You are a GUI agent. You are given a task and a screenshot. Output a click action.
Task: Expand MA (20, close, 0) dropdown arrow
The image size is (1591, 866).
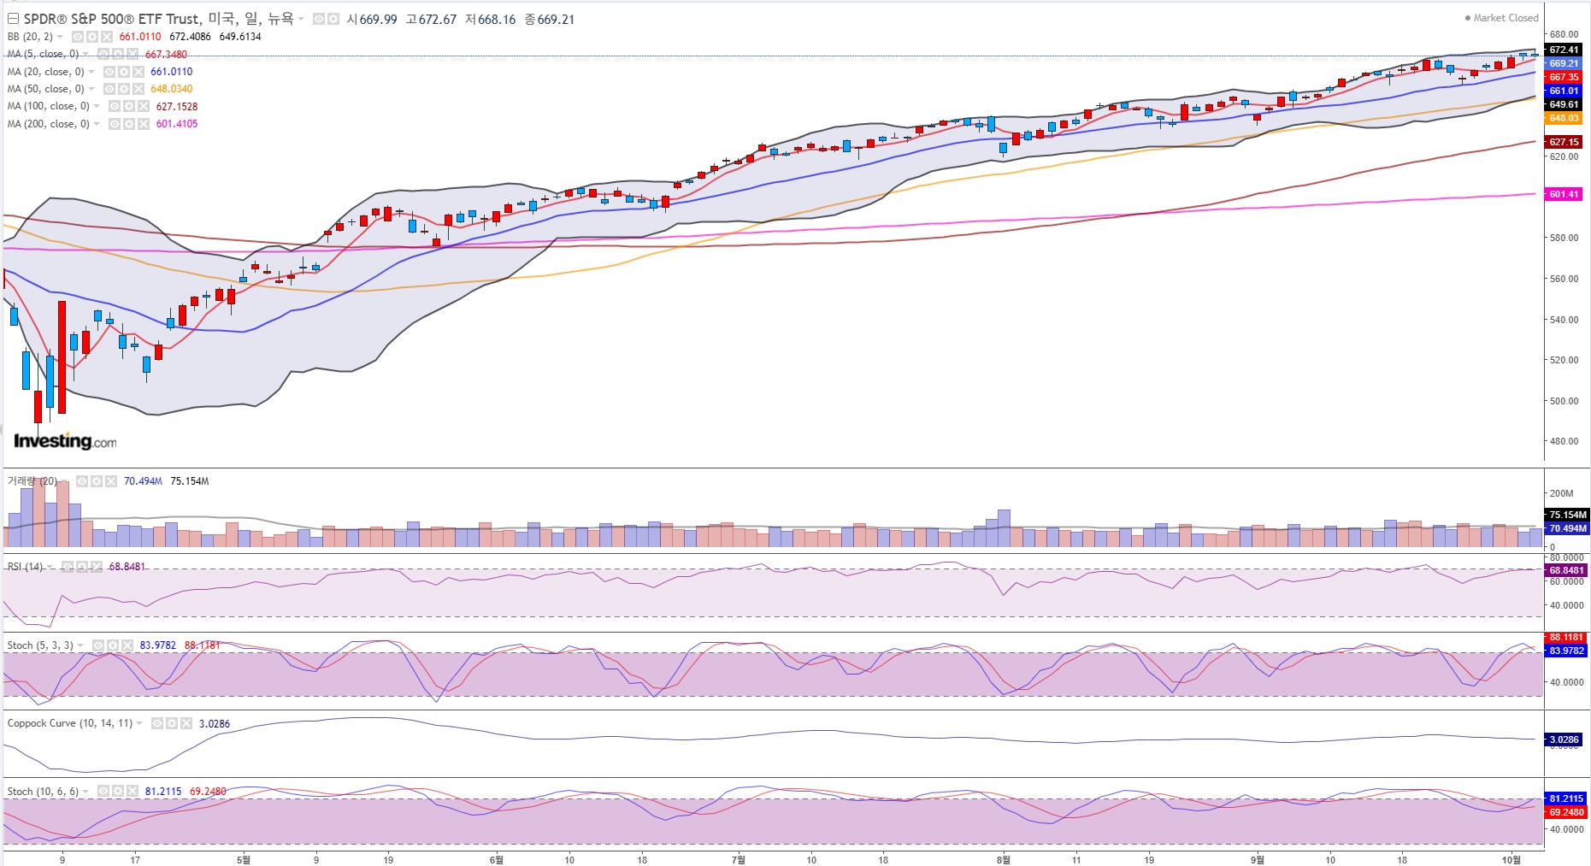[x=91, y=72]
